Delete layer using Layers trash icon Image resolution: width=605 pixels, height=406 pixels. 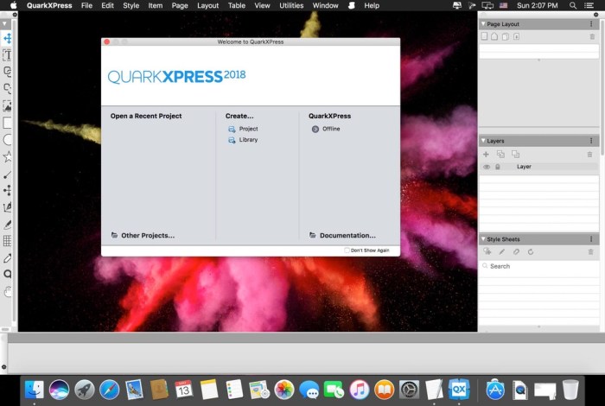589,155
